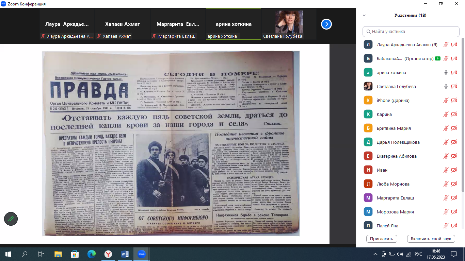Open Microsoft Edge from the taskbar
The image size is (465, 261).
click(91, 254)
